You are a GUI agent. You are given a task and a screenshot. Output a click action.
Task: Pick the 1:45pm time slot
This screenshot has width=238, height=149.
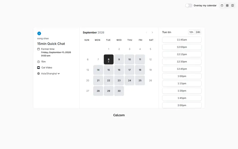coord(182,98)
